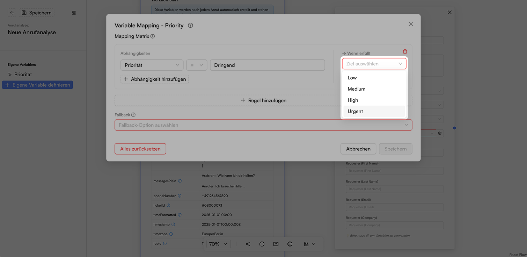This screenshot has height=257, width=527.
Task: Expand the chevron next to grid icon
Action: pyautogui.click(x=313, y=244)
